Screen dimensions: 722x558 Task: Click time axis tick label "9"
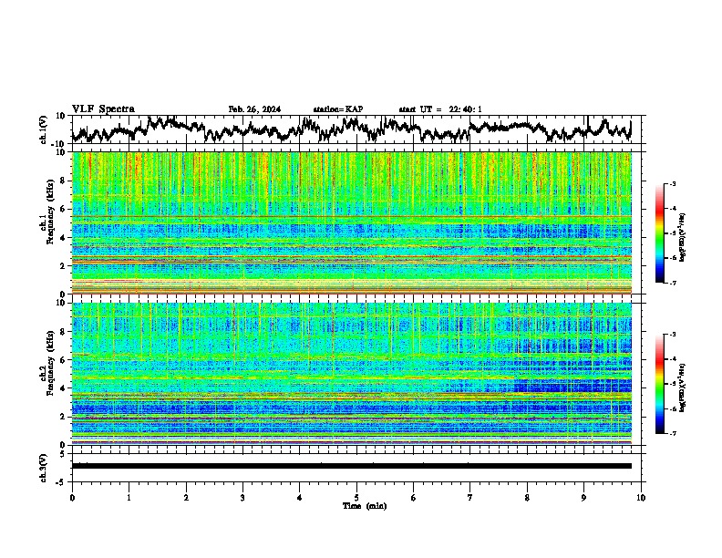(583, 498)
